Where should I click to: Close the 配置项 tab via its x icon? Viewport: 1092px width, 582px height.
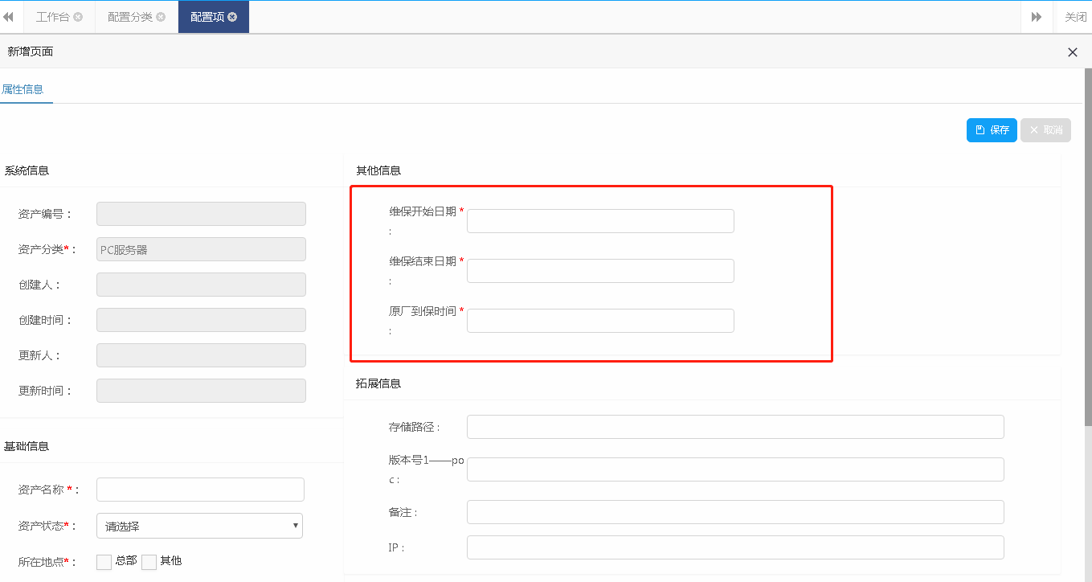click(x=233, y=17)
